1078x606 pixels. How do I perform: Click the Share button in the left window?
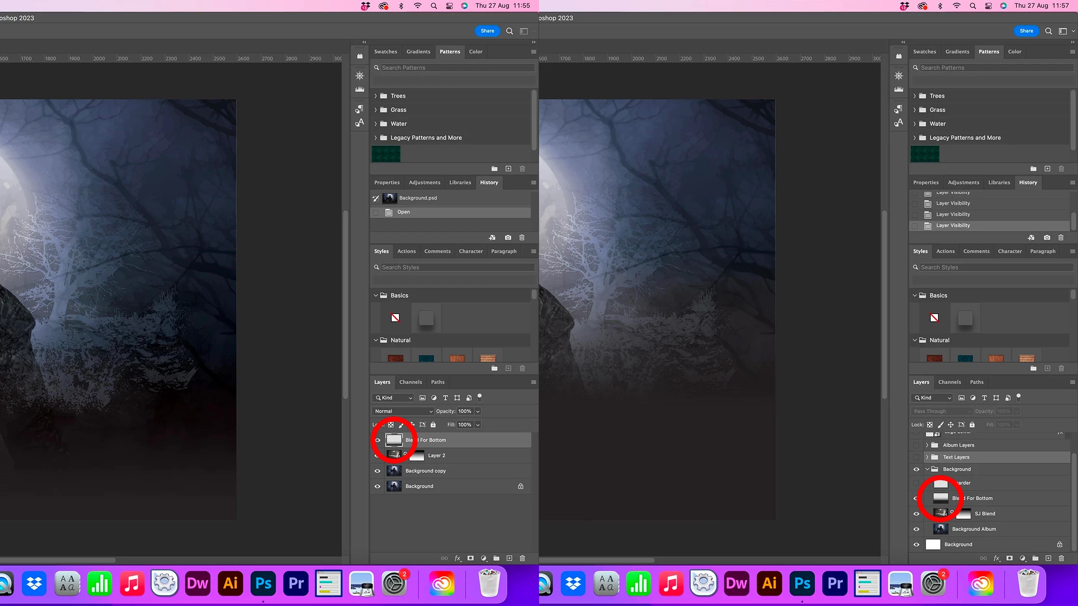point(488,31)
